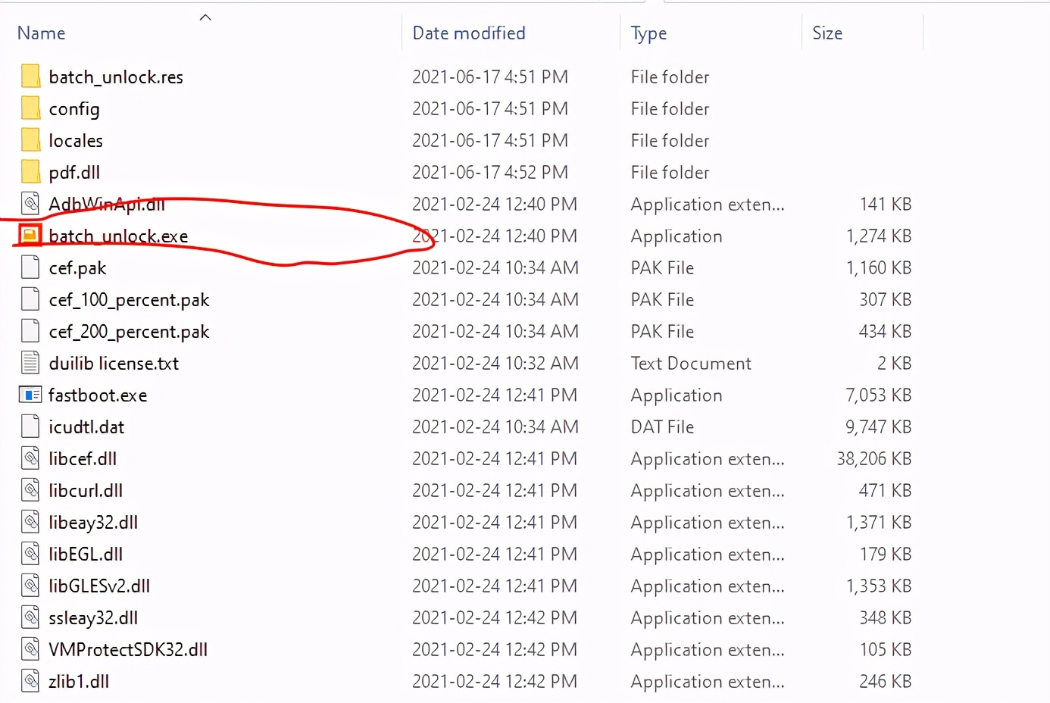Select the pdf.dll folder name
The width and height of the screenshot is (1050, 703).
pos(74,173)
